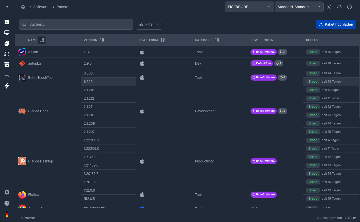Click the Claude Code app icon
The width and height of the screenshot is (360, 222).
(22, 111)
